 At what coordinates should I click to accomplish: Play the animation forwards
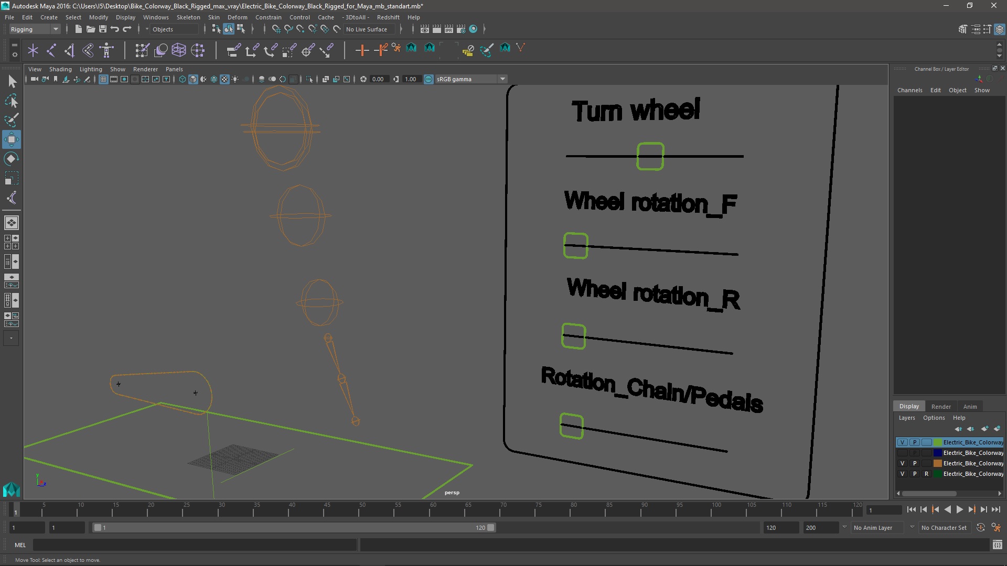(959, 509)
